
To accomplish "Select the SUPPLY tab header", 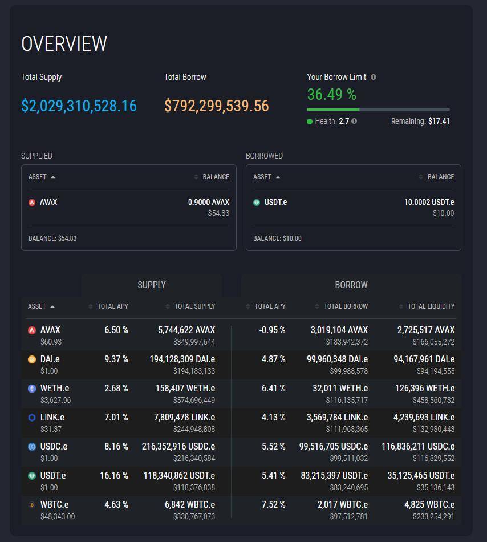I will click(x=152, y=285).
